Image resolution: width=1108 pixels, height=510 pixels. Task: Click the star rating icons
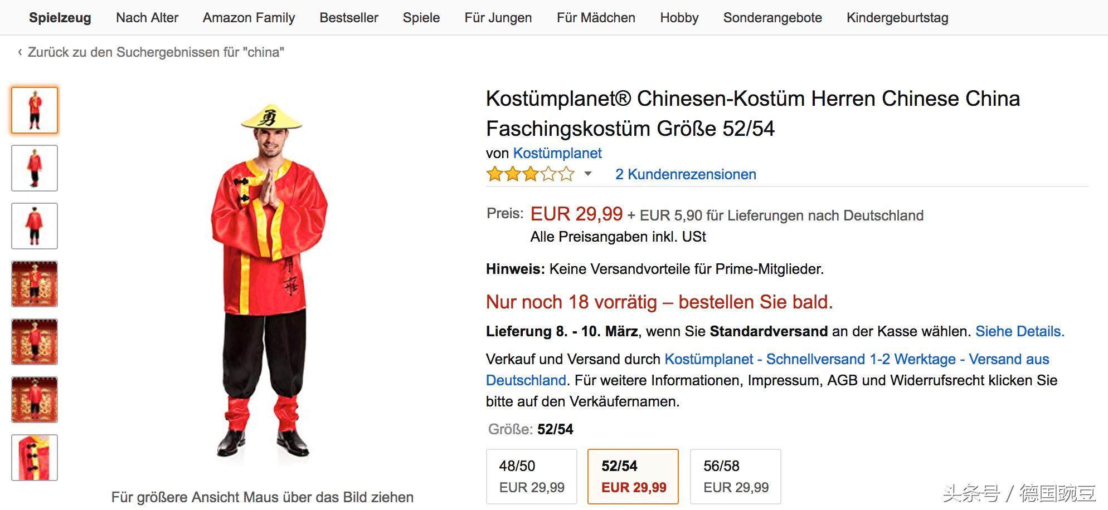pos(530,174)
